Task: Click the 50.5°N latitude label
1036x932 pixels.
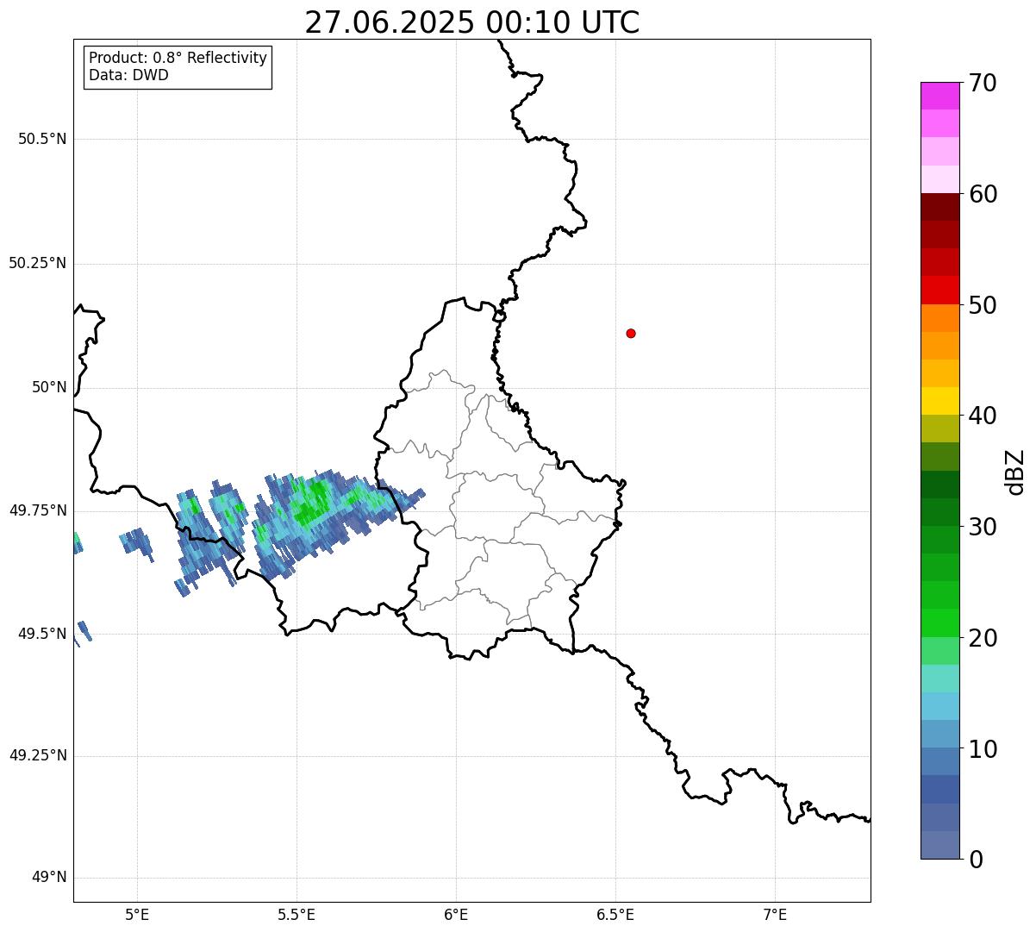Action: pos(41,139)
